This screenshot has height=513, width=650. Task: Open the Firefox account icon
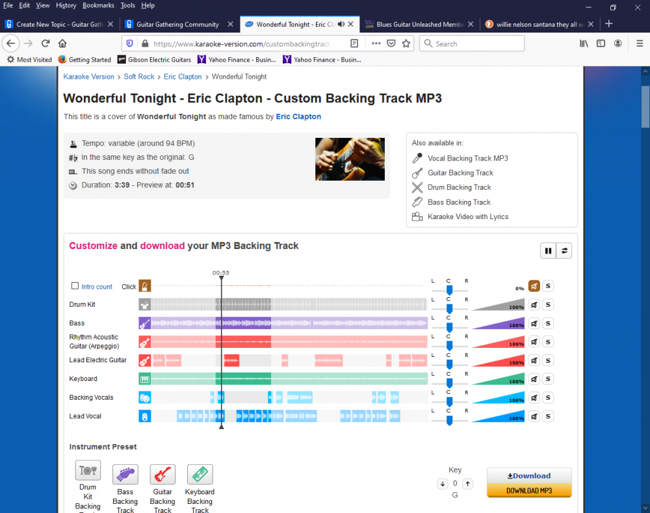coord(617,44)
